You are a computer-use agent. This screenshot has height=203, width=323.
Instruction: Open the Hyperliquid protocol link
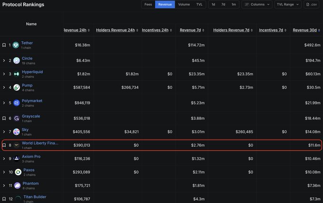coord(32,72)
